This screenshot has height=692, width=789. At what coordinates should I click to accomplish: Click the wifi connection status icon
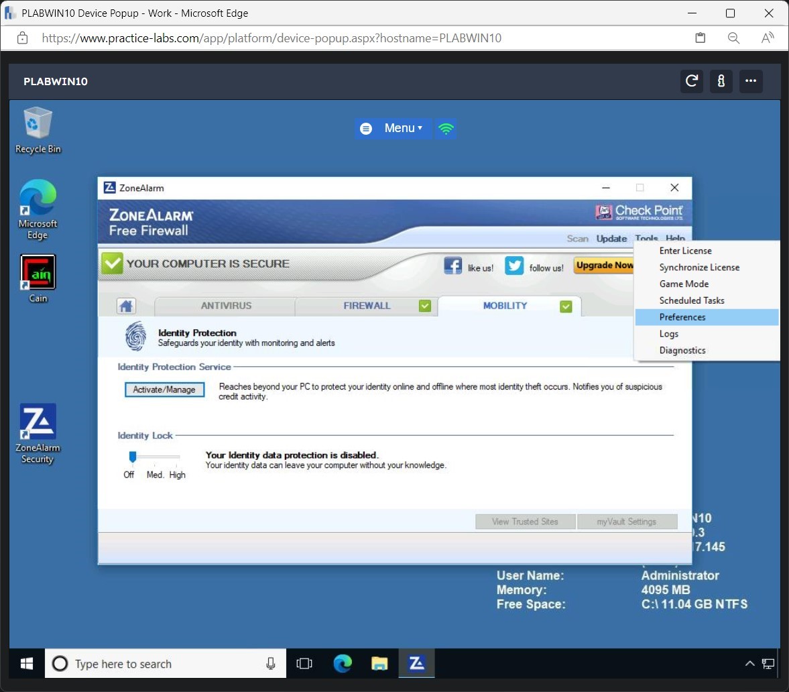click(446, 128)
